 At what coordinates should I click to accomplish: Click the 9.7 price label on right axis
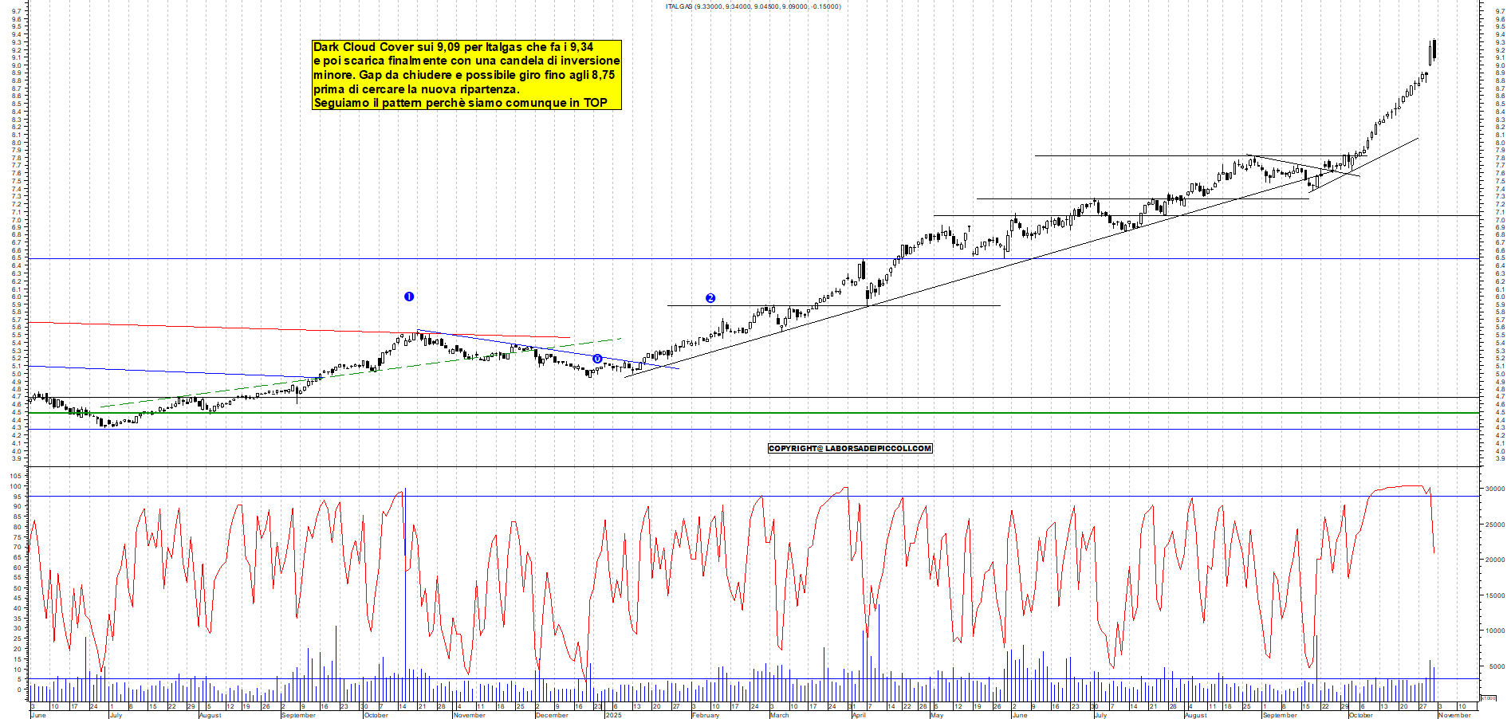[x=1501, y=12]
